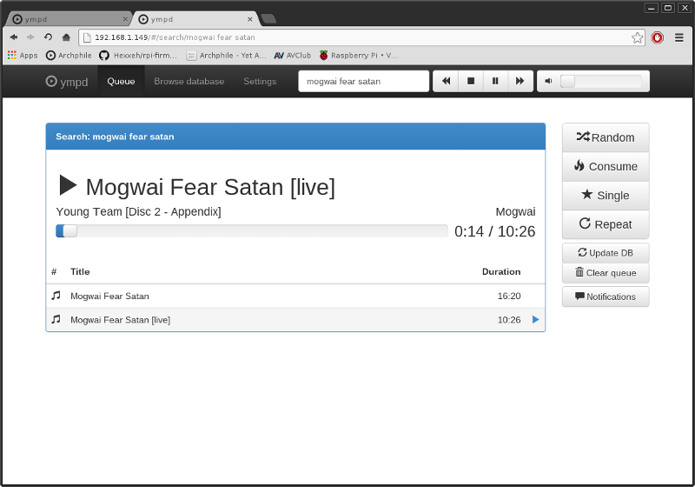Open Raspberry Pi bookmark
The width and height of the screenshot is (695, 487).
pyautogui.click(x=359, y=56)
